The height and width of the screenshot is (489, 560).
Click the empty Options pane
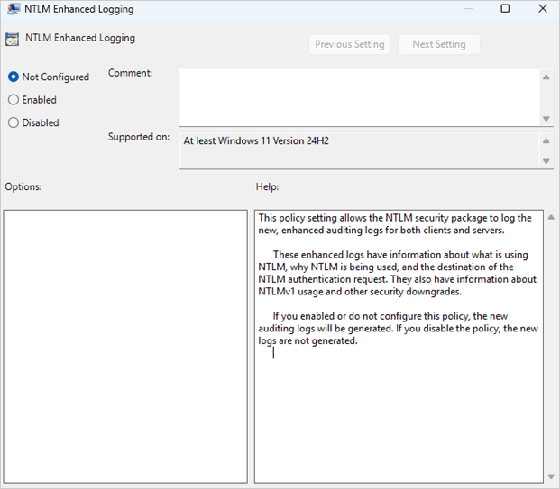click(125, 347)
